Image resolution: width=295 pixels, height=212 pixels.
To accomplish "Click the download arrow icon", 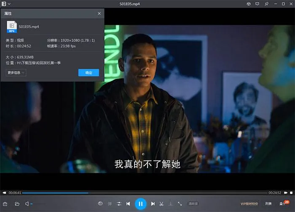I will tap(170, 204).
